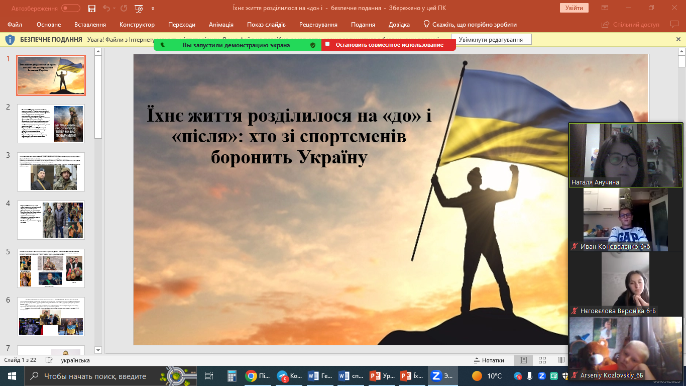Click Иван Коноваленко 6-б video tile
686x386 pixels.
point(626,220)
